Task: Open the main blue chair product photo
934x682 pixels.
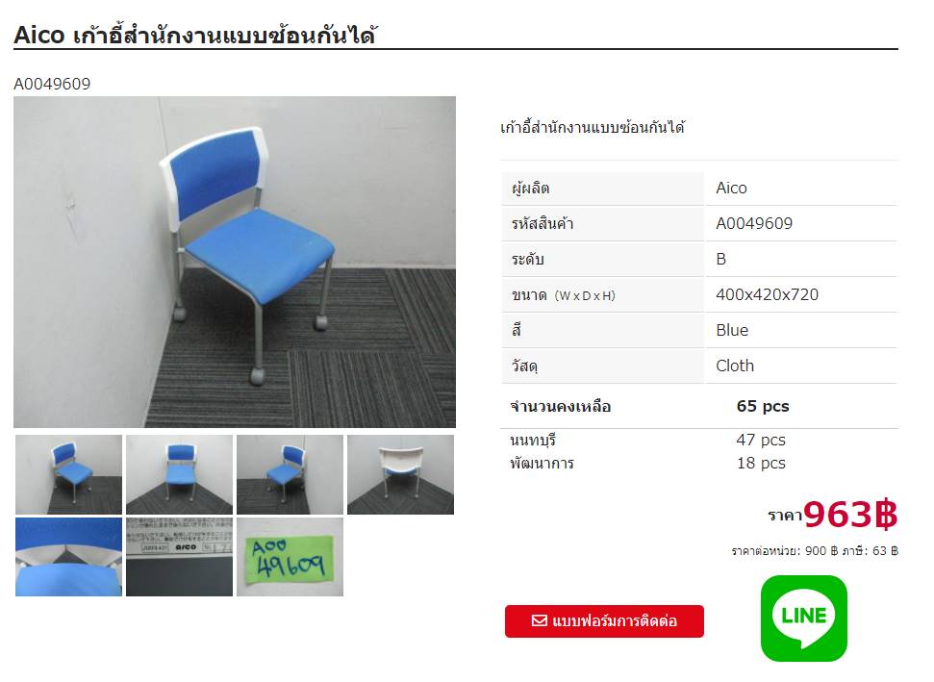Action: point(235,262)
